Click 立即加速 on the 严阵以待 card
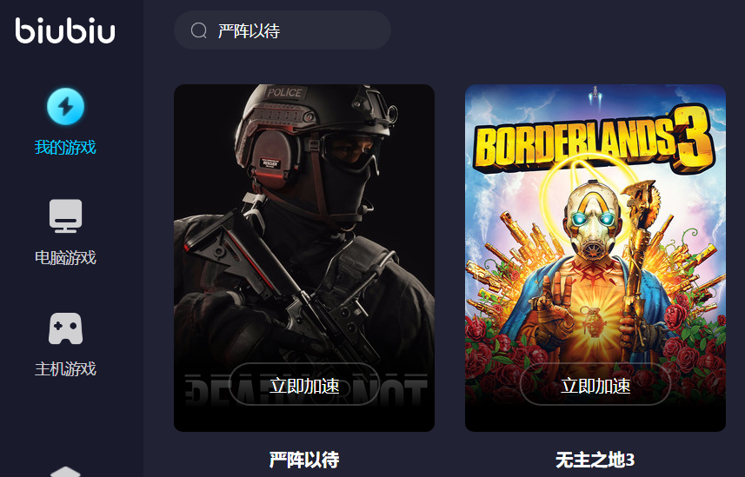Screen dimensions: 745x477 [x=304, y=384]
